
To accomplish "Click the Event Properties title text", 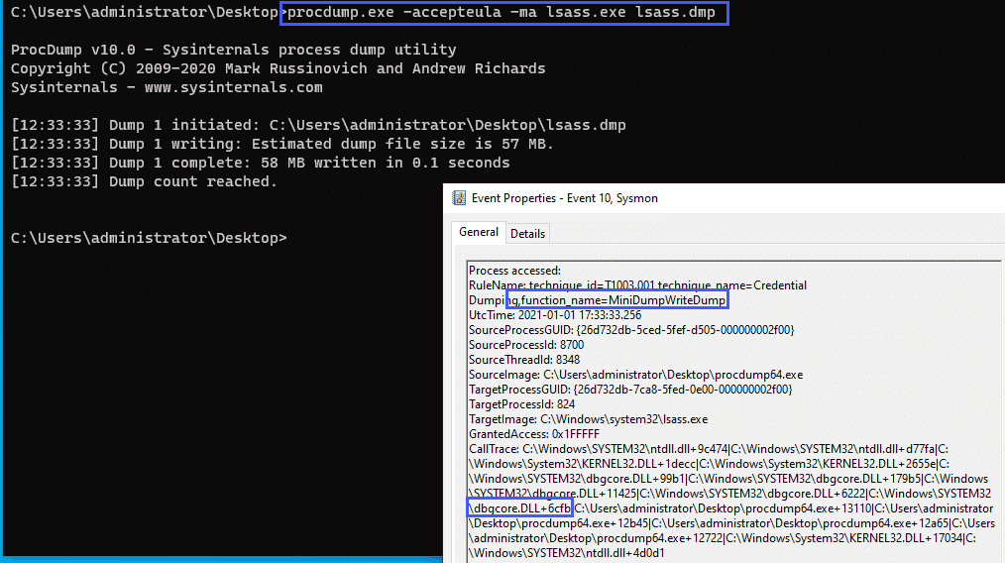I will (565, 198).
